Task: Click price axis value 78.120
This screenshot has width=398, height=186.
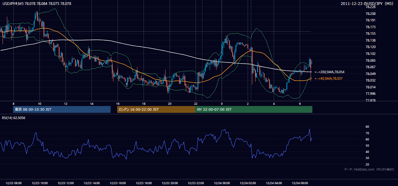Action: click(x=370, y=47)
